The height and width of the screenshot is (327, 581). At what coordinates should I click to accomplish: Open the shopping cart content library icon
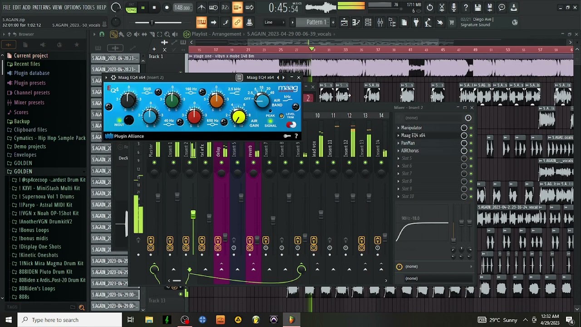pyautogui.click(x=452, y=22)
